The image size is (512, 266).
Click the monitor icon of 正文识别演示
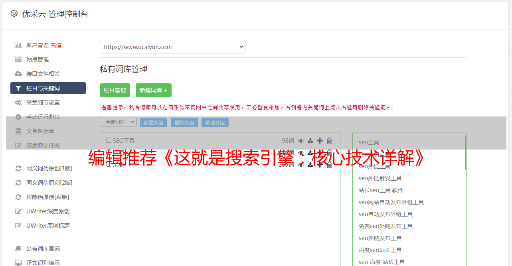click(18, 263)
